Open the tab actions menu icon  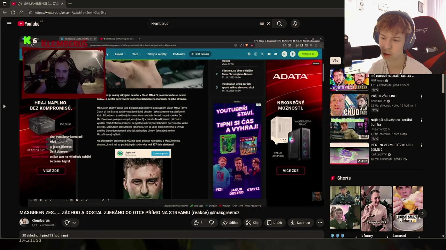click(x=5, y=3)
